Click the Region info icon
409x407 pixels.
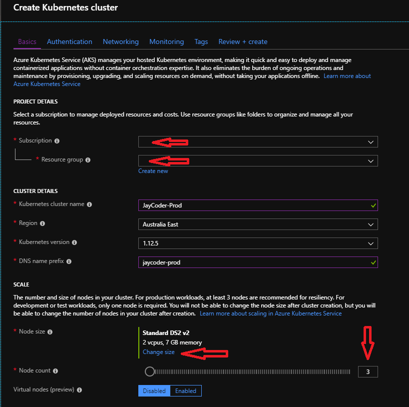(42, 223)
